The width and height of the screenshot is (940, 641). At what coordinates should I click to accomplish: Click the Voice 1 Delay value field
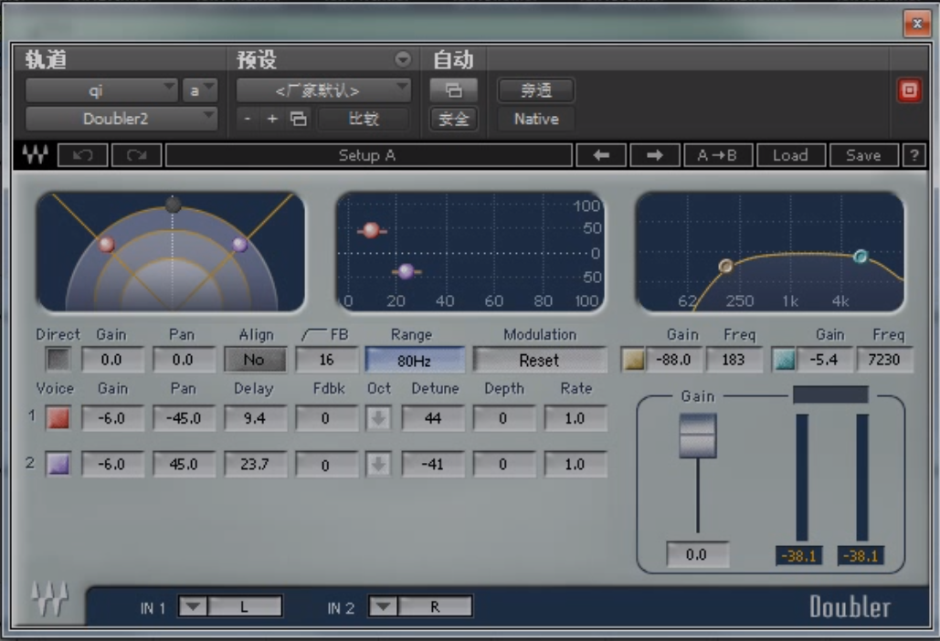[255, 419]
